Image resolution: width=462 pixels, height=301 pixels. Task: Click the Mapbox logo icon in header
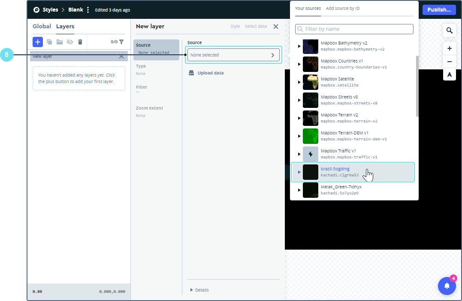pos(36,10)
